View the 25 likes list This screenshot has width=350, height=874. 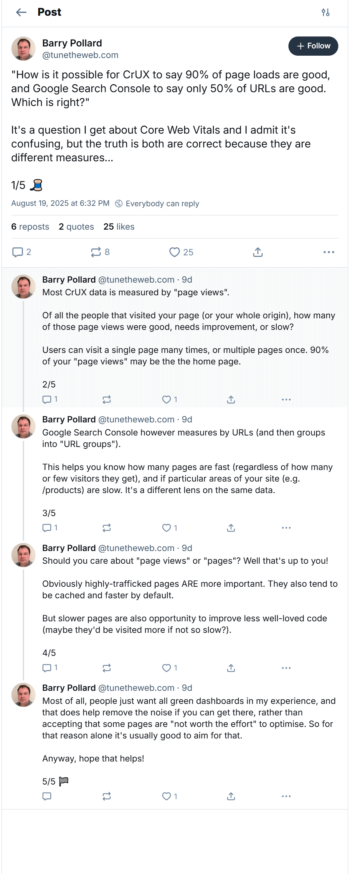119,227
